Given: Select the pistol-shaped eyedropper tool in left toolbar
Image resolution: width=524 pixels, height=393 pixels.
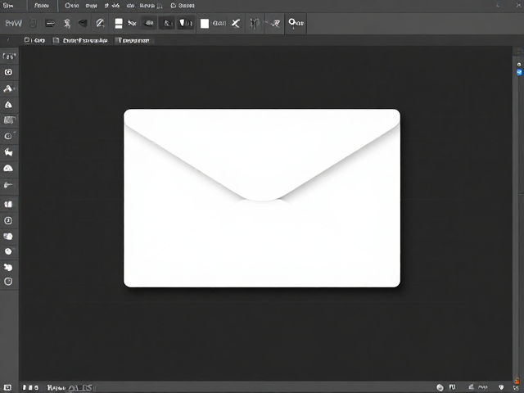Looking at the screenshot, I should pyautogui.click(x=8, y=185).
